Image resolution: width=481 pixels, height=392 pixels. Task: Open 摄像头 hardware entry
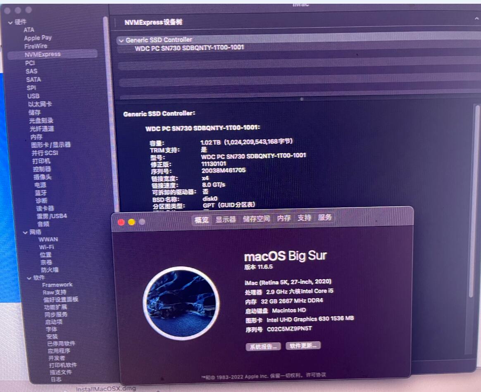click(x=43, y=177)
